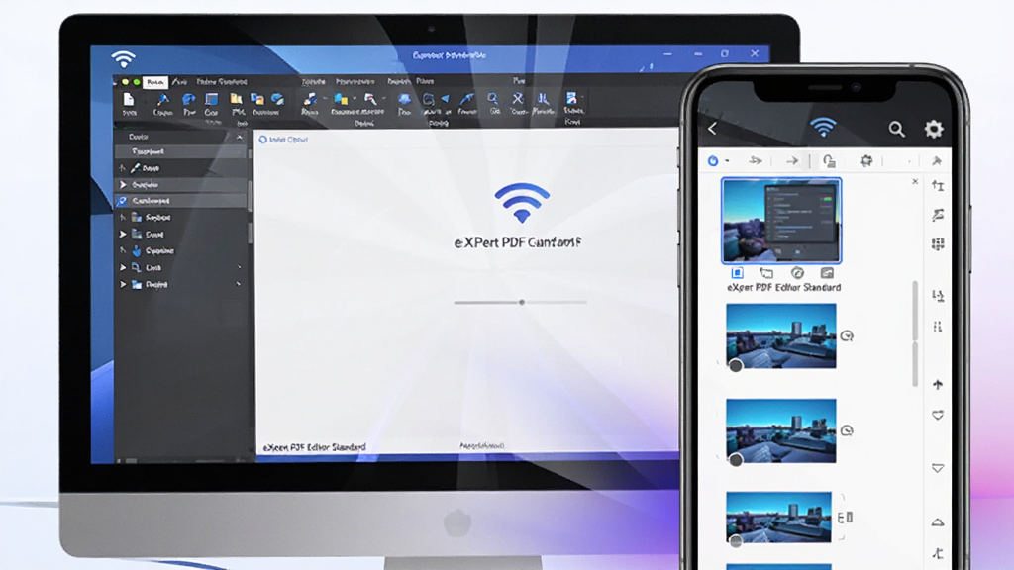Tap the image icon under selected phone thumbnail
This screenshot has width=1014, height=570.
[827, 273]
